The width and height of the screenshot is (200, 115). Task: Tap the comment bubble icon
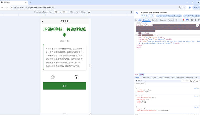(76, 77)
